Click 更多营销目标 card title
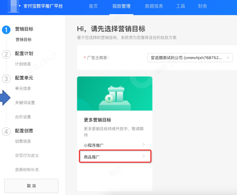Viewport: 237px width, 195px height. pos(98,120)
